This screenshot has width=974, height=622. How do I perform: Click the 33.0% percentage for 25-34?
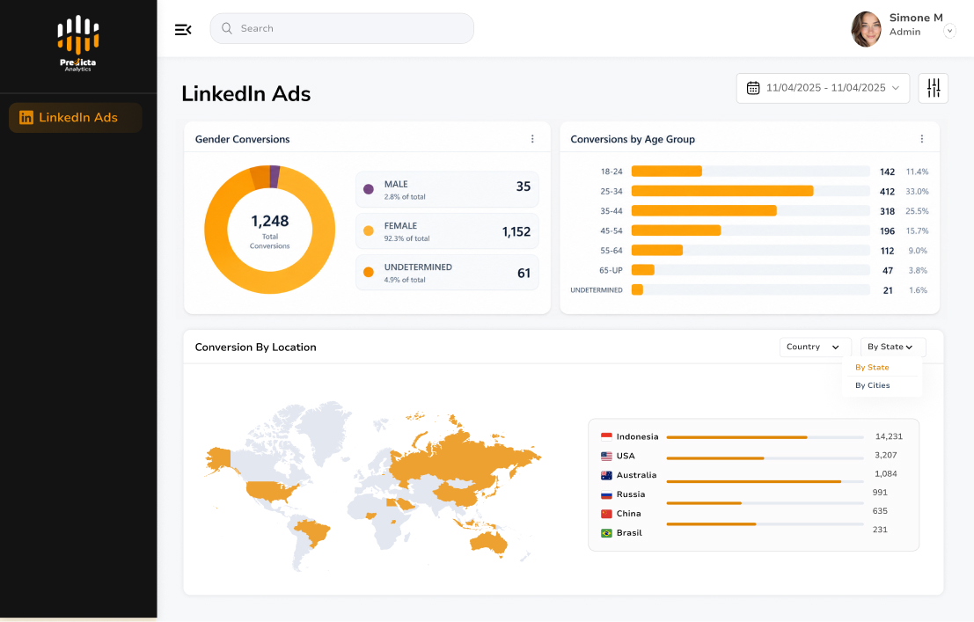(917, 192)
